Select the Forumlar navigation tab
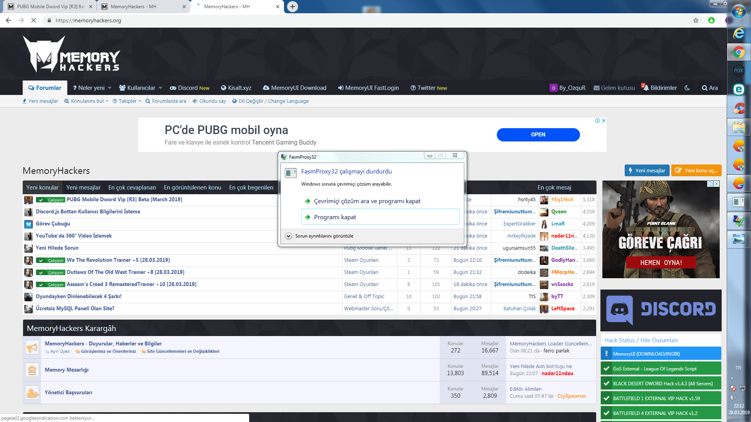Screen dimensions: 751x422 [x=45, y=88]
